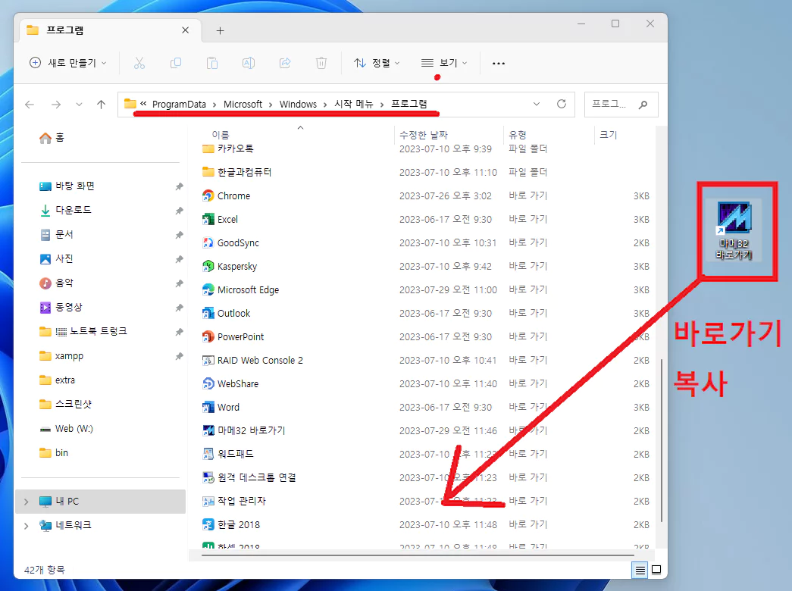The width and height of the screenshot is (792, 591).
Task: Navigate to Microsoft in breadcrumb
Action: (x=243, y=104)
